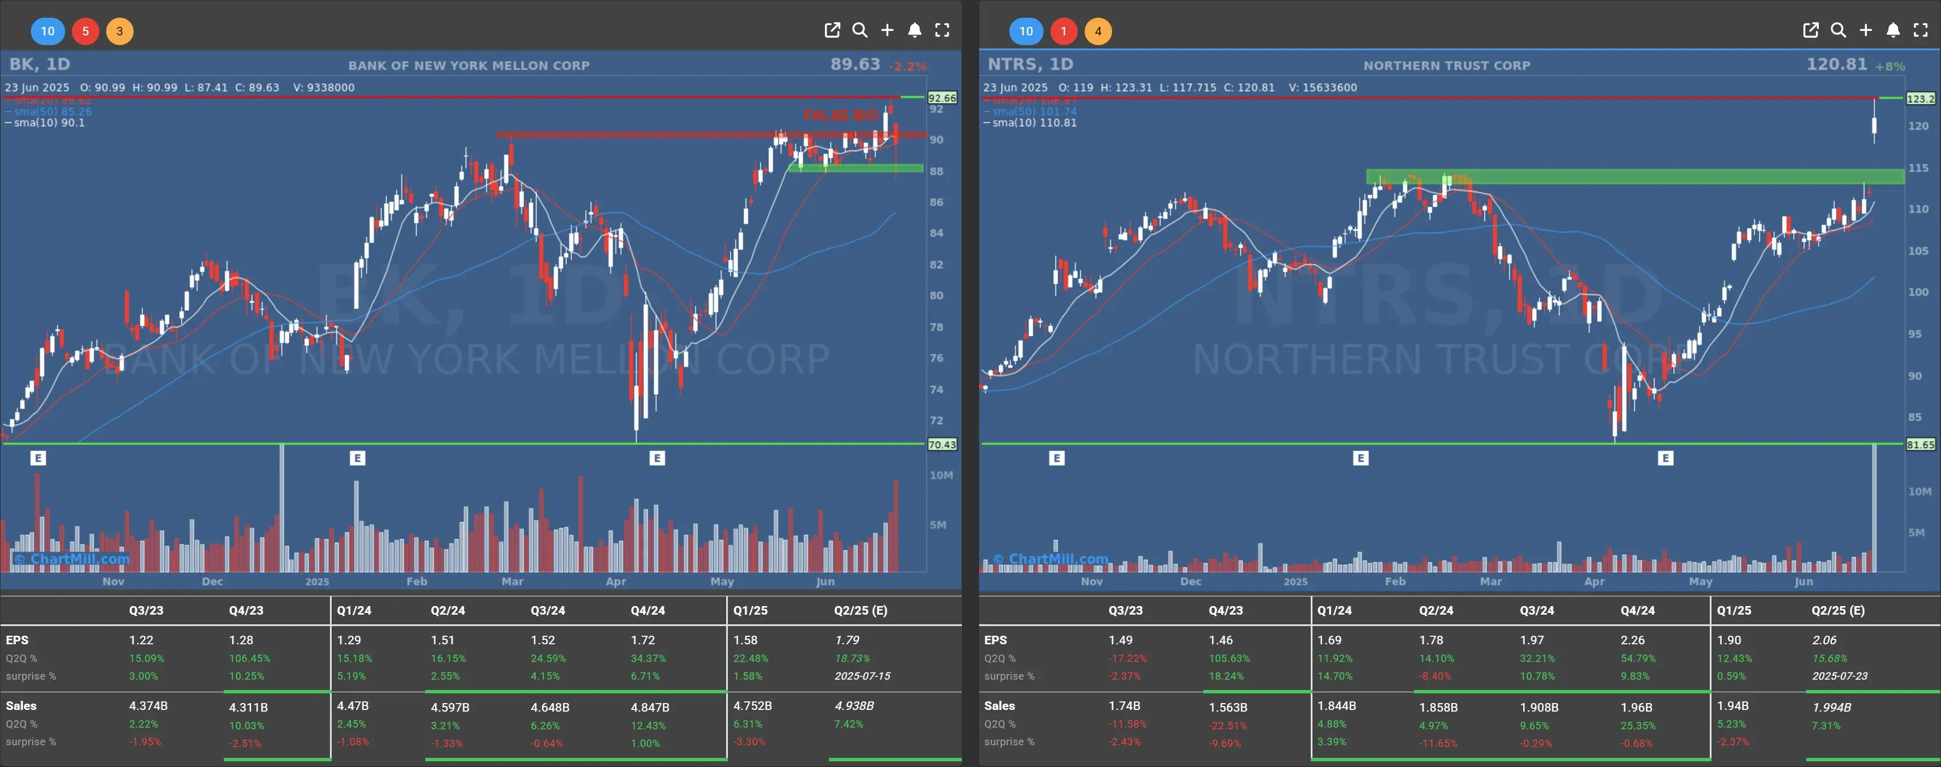
Task: Click BK estimated sales 4.938B
Action: coord(853,706)
